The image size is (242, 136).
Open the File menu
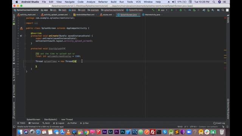[x=44, y=2]
